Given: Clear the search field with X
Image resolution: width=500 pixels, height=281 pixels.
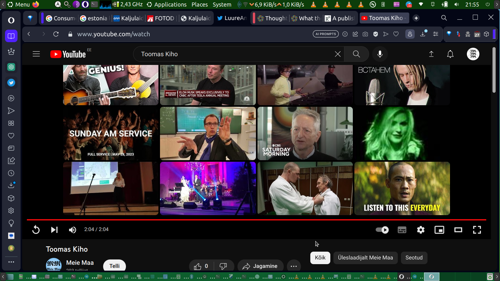Looking at the screenshot, I should click(337, 54).
